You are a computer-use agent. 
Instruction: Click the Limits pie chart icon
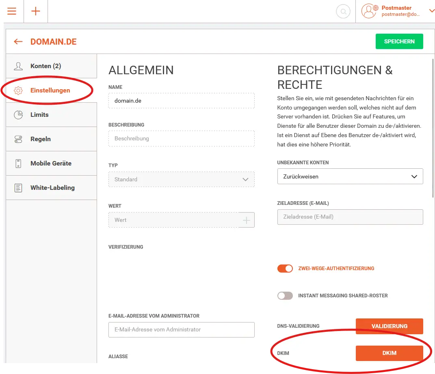18,115
